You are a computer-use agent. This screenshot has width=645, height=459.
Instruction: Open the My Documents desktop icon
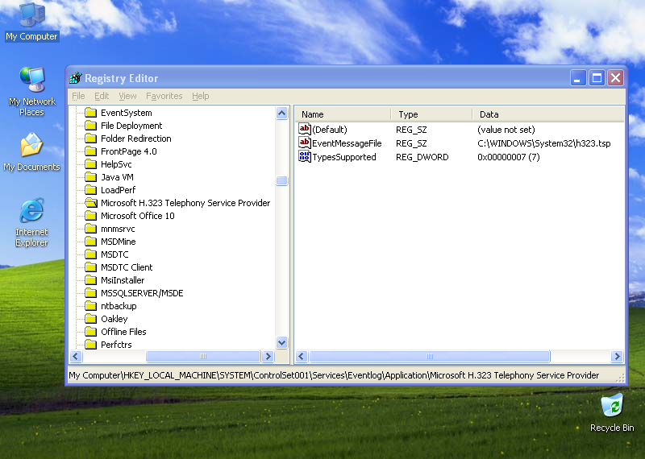coord(31,152)
